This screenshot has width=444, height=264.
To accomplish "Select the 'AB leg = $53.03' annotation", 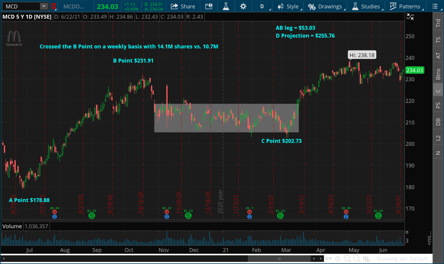I will (x=295, y=28).
